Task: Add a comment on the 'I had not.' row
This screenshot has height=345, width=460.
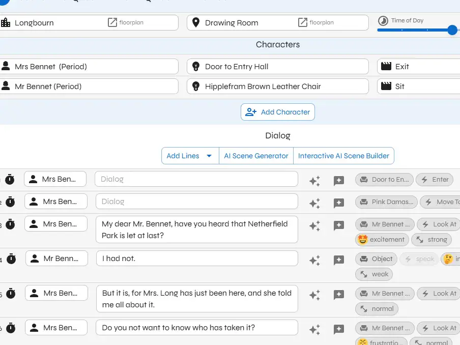Action: click(338, 260)
